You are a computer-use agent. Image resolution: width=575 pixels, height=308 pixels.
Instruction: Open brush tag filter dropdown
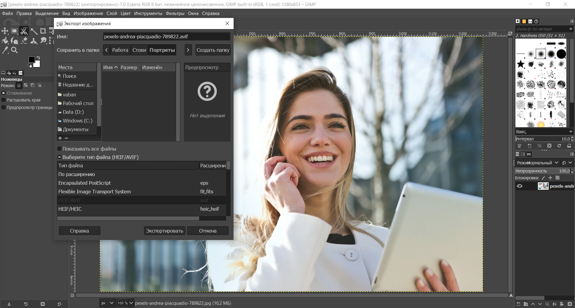[571, 29]
